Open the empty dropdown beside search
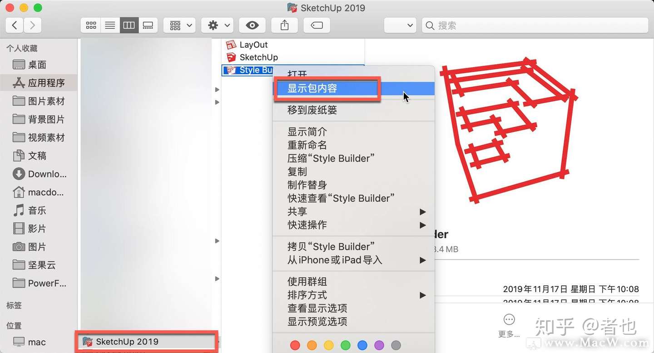 click(x=400, y=25)
